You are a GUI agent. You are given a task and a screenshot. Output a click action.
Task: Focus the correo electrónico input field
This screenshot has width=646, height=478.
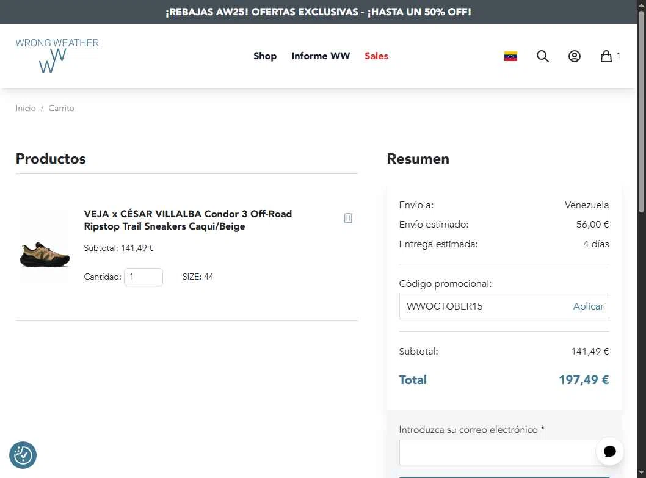point(504,452)
